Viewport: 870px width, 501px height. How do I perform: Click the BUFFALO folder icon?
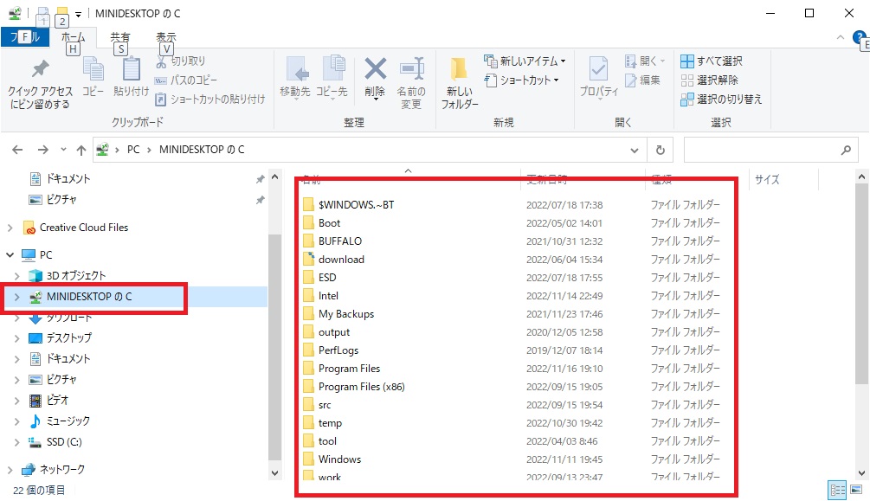(308, 241)
